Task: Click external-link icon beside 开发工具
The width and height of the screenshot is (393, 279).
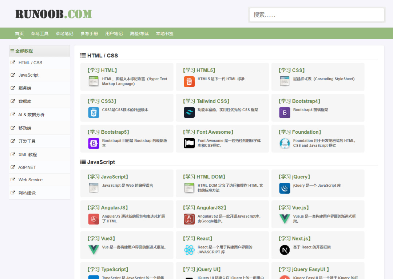Action: 13,141
